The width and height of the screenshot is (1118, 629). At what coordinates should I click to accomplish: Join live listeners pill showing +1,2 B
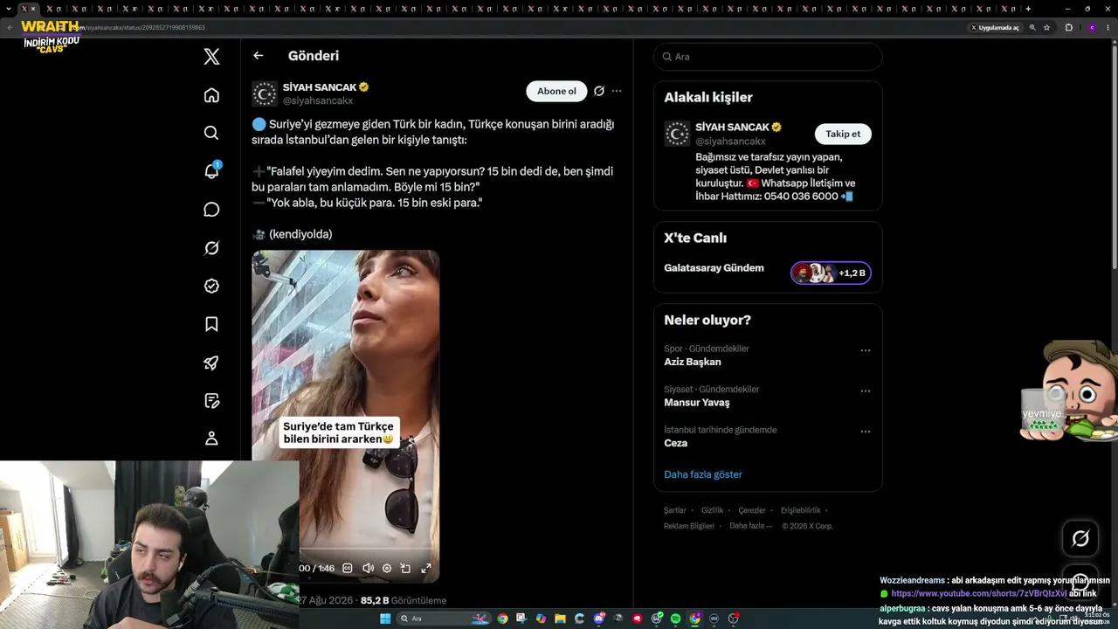(831, 273)
